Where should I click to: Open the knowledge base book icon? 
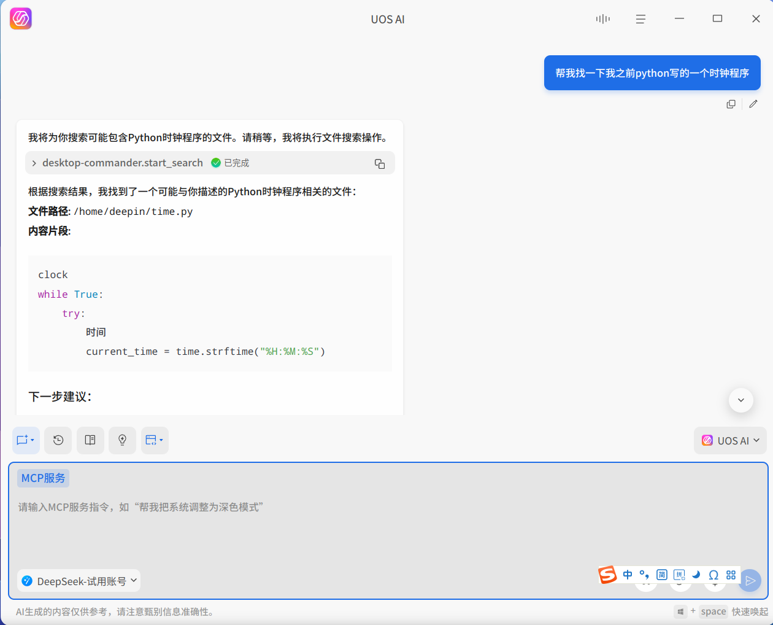(90, 440)
